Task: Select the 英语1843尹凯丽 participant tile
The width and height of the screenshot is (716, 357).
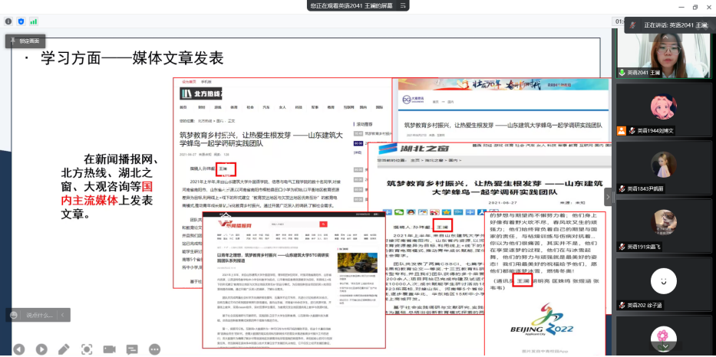Action: pos(664,167)
